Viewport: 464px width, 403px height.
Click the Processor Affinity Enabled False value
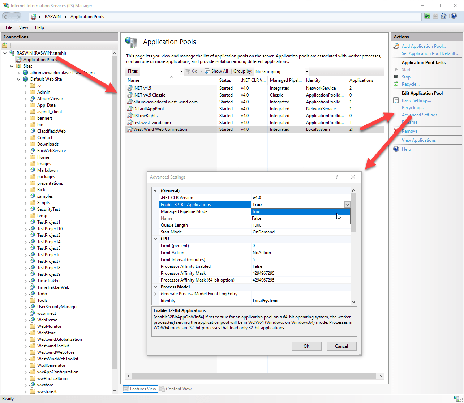[257, 266]
